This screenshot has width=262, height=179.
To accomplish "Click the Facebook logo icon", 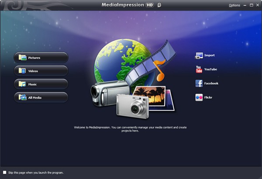I will pyautogui.click(x=199, y=83).
